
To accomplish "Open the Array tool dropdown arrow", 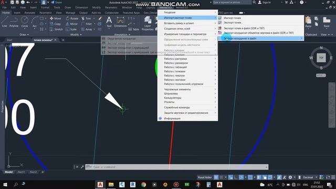I will pyautogui.click(x=94, y=29).
